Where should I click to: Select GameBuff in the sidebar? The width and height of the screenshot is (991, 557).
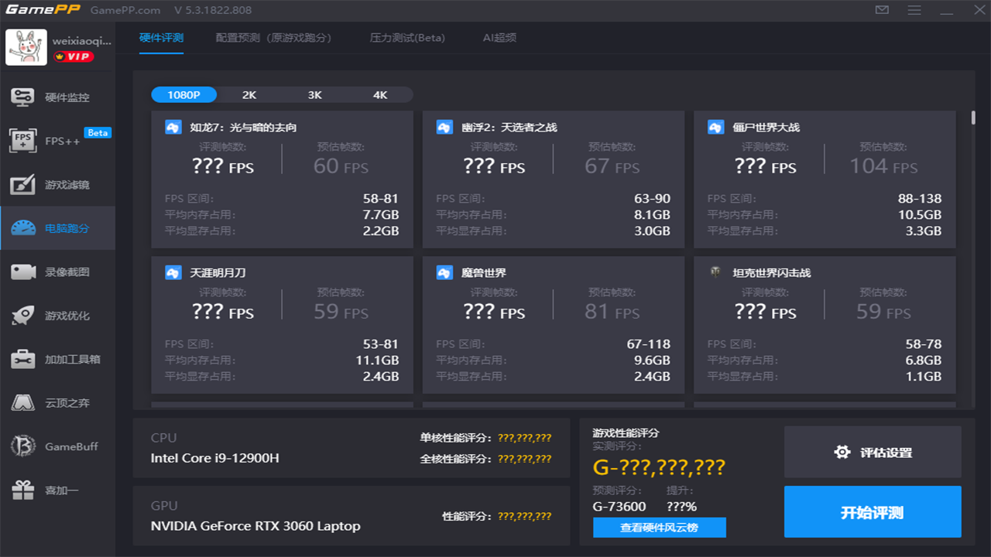(57, 445)
